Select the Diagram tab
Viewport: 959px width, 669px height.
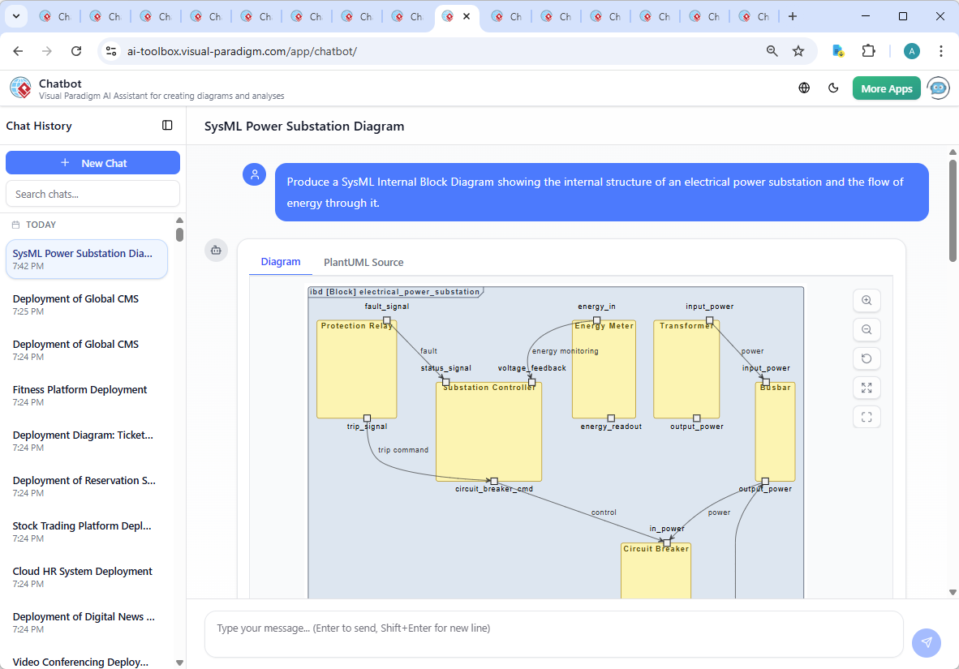click(x=281, y=262)
